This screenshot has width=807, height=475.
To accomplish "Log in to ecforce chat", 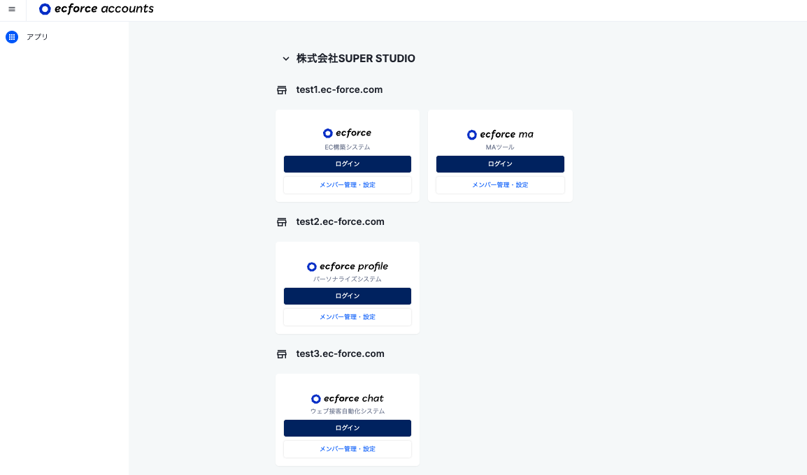I will pos(348,427).
